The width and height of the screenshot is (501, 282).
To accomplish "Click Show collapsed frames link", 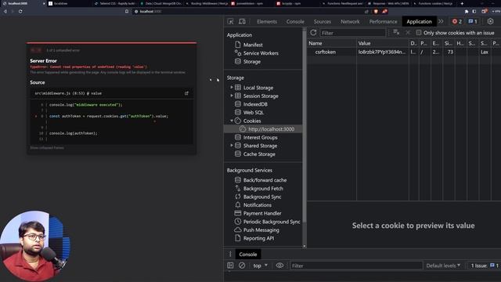I will point(47,148).
